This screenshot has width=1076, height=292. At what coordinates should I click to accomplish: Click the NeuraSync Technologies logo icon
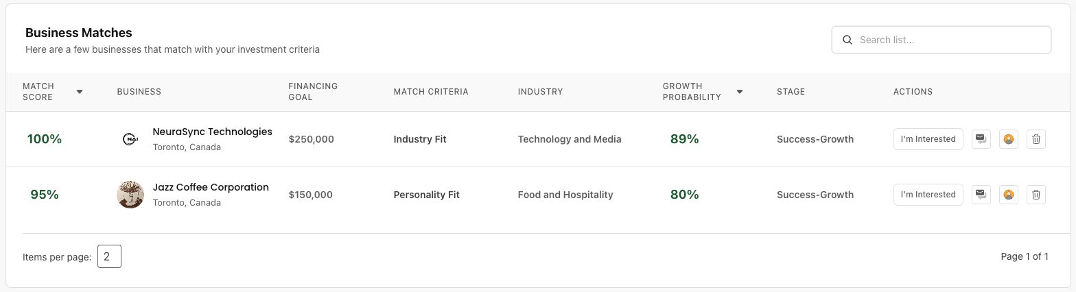pos(130,139)
